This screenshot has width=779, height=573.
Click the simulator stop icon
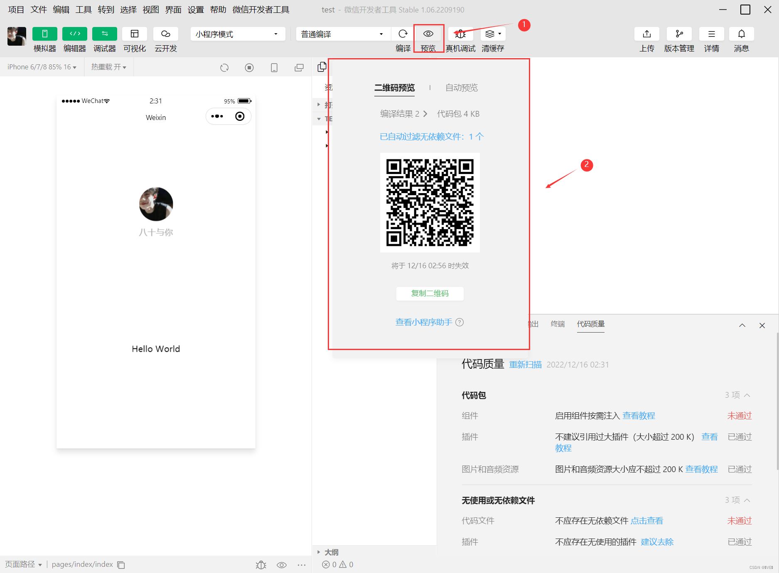(x=249, y=68)
